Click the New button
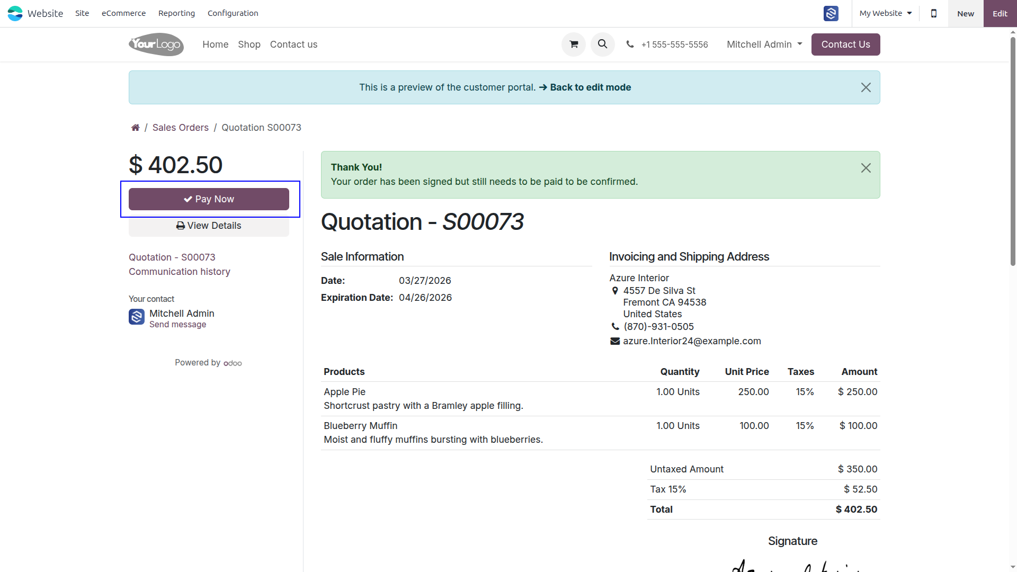 pyautogui.click(x=966, y=13)
